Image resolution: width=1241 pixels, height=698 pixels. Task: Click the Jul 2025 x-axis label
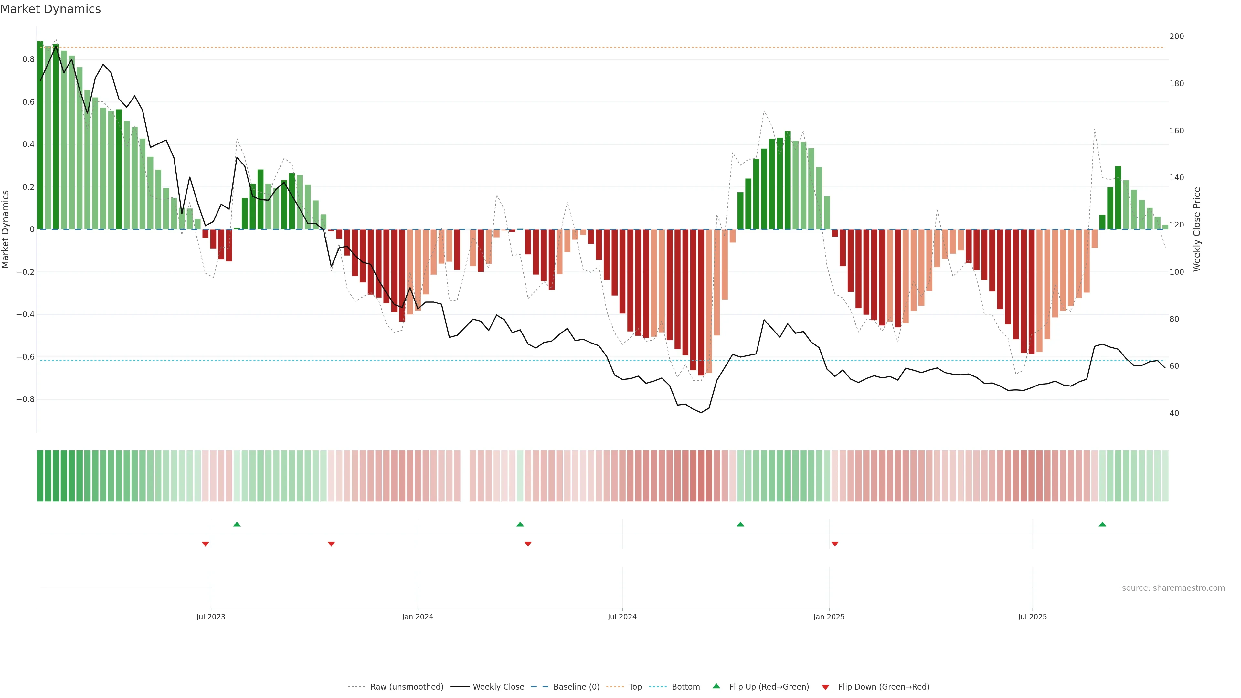1033,617
